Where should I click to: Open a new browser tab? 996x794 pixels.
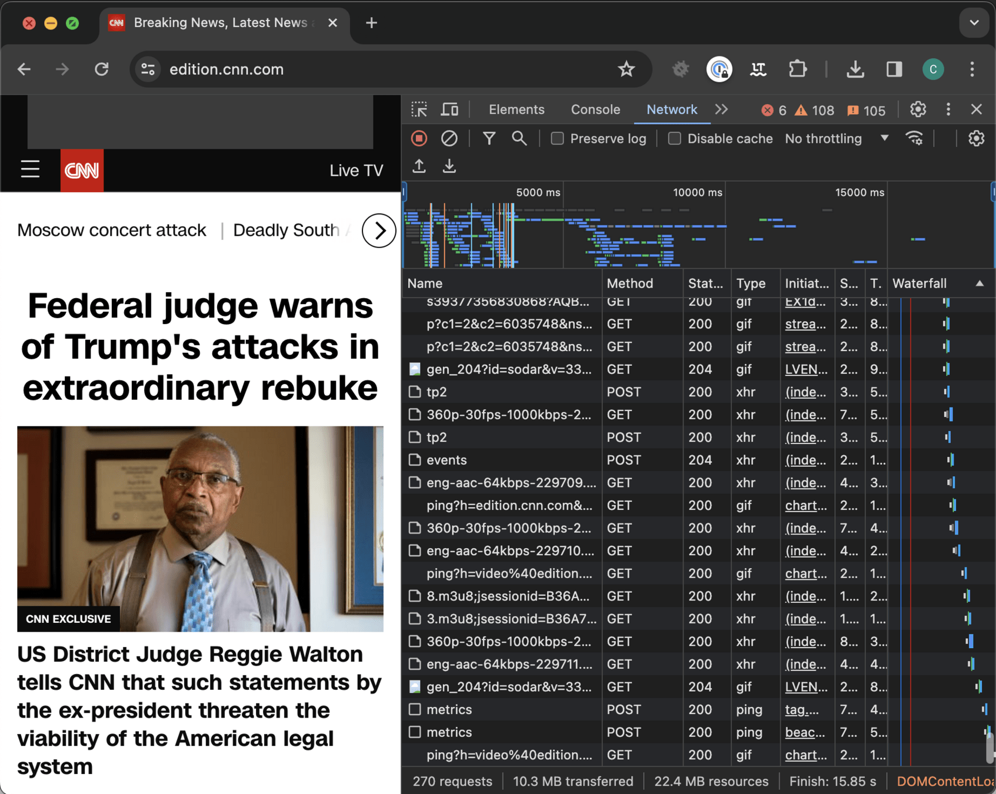(x=371, y=23)
